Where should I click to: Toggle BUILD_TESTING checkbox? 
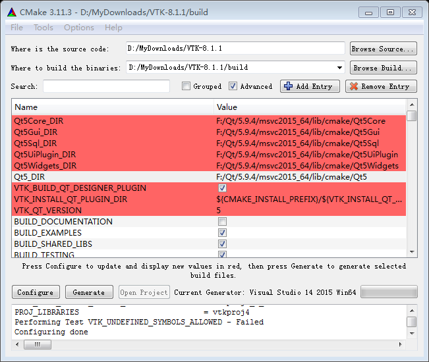pyautogui.click(x=222, y=254)
